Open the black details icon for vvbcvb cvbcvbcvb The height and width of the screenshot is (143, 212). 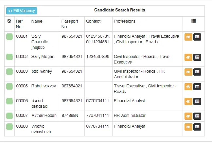tap(197, 127)
